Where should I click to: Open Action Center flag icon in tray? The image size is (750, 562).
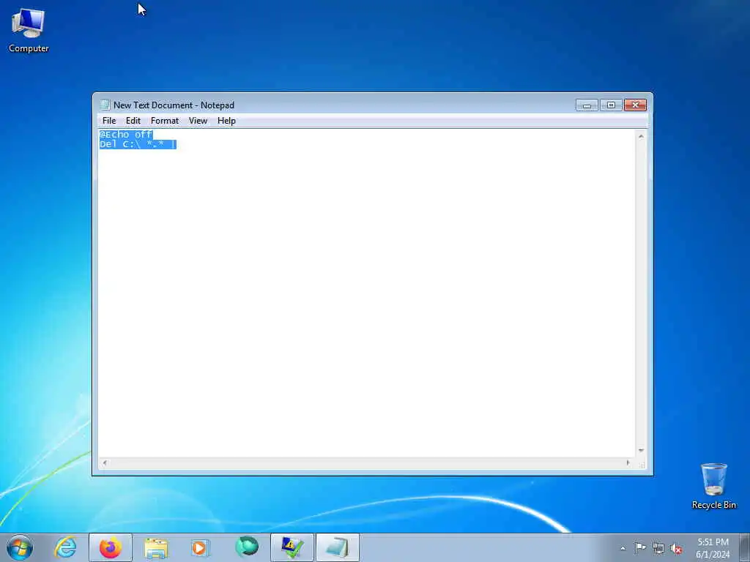coord(640,547)
